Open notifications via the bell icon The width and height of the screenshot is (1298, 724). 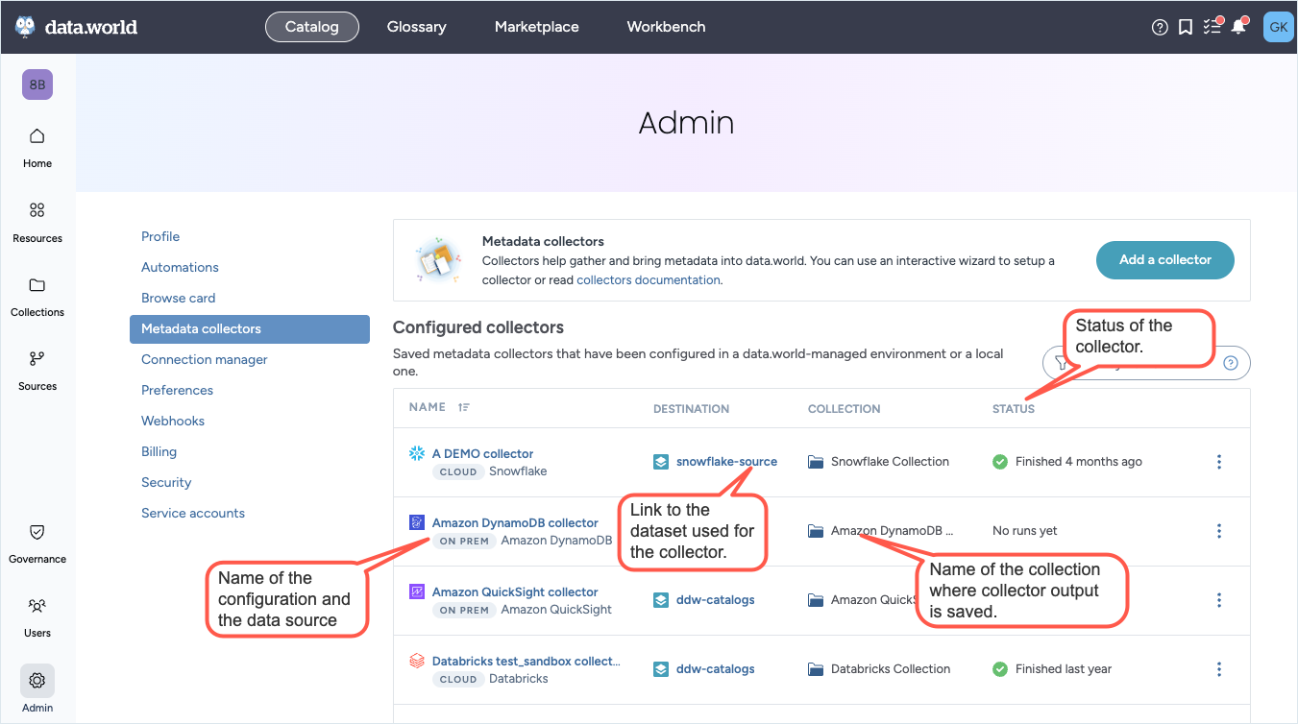(x=1238, y=27)
